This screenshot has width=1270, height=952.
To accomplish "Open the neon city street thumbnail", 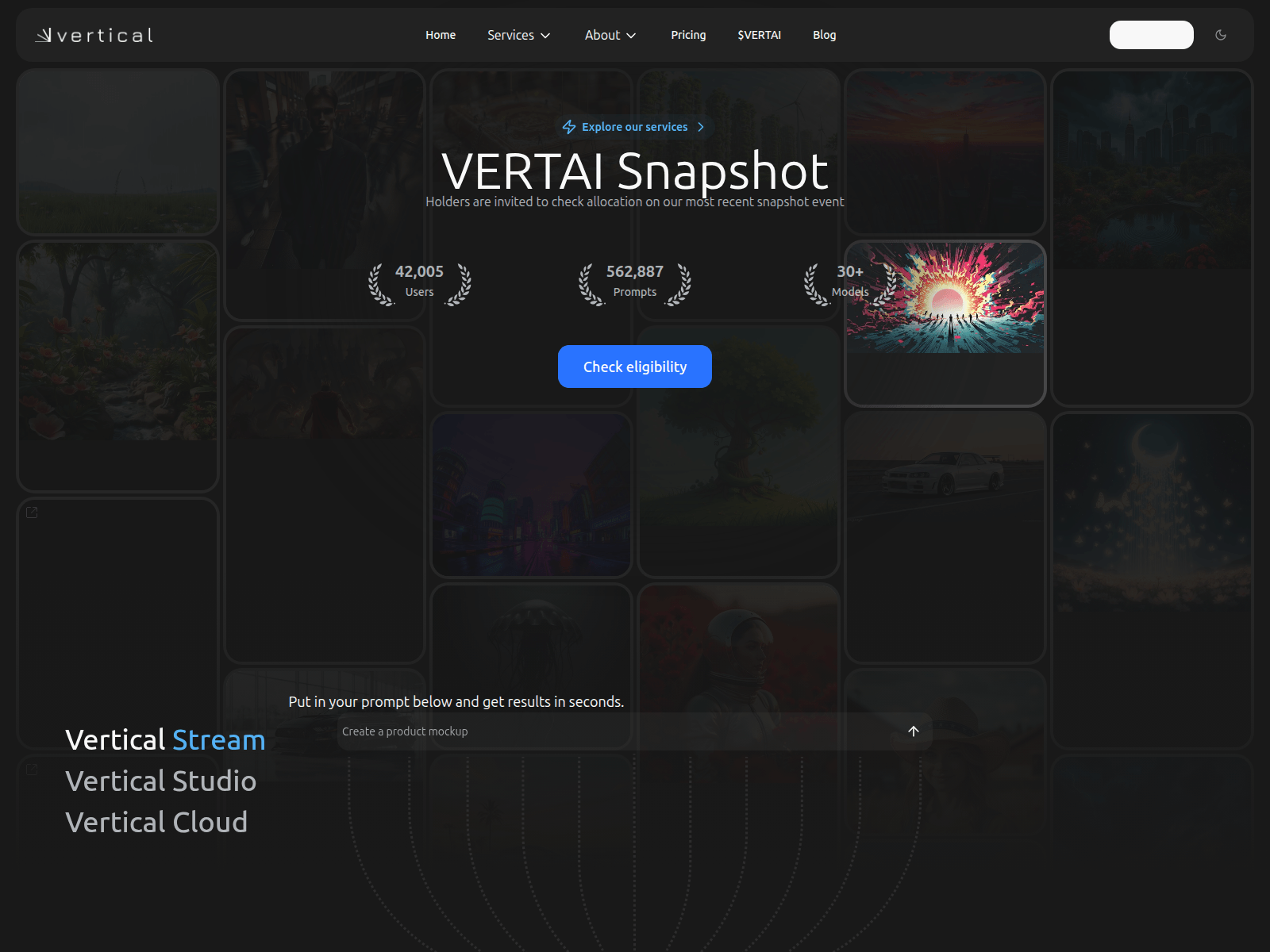I will click(x=531, y=494).
